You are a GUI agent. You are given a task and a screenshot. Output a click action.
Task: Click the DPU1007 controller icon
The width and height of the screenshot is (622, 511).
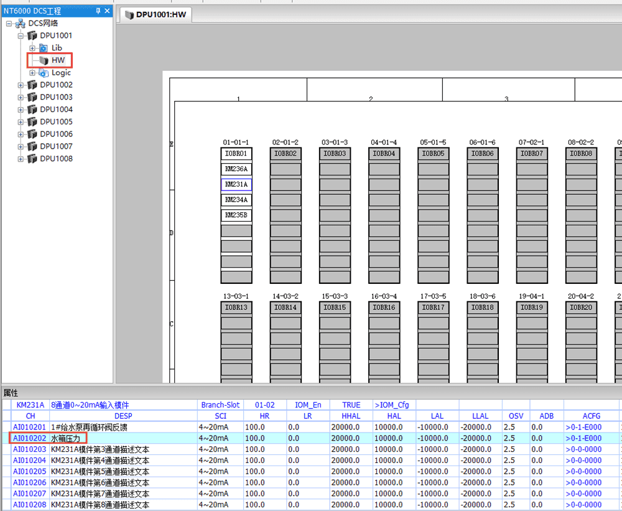coord(32,146)
